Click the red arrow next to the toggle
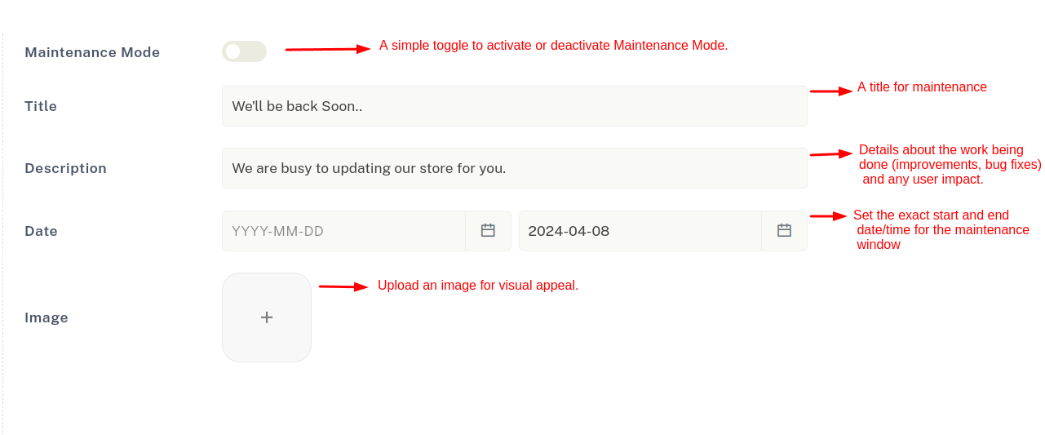The width and height of the screenshot is (1045, 435). tap(328, 49)
